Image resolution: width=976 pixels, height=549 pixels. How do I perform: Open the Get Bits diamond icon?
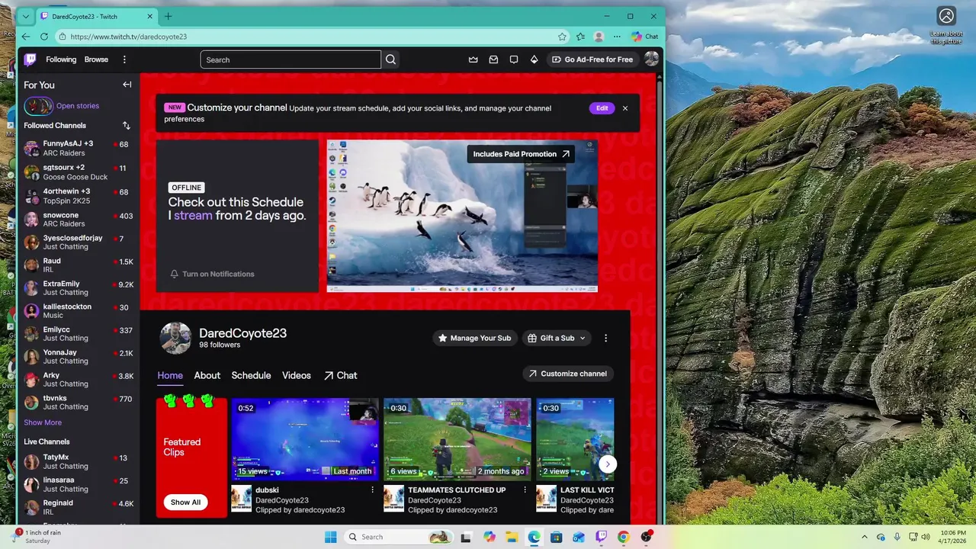click(534, 59)
